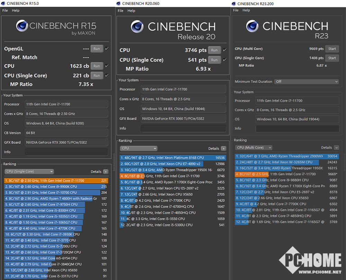Screen dimensions: 346x280
Task: Select the Core m5-6Y54 ranking row in R15
Action: [56, 258]
